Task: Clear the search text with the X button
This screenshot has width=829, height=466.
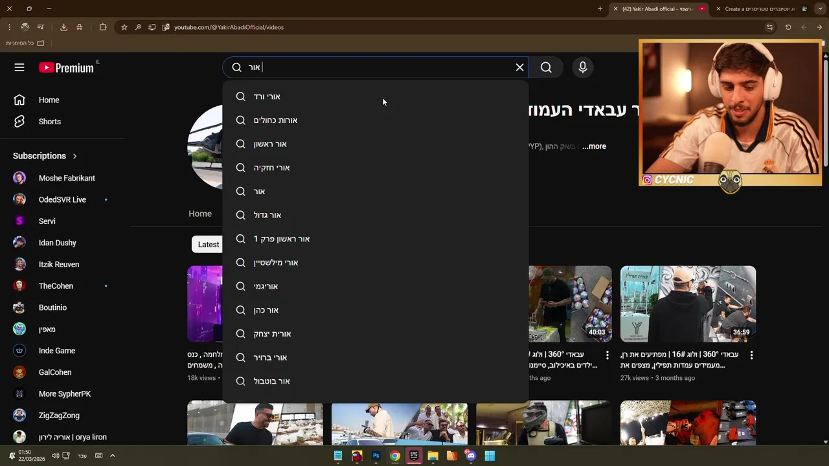Action: point(519,67)
